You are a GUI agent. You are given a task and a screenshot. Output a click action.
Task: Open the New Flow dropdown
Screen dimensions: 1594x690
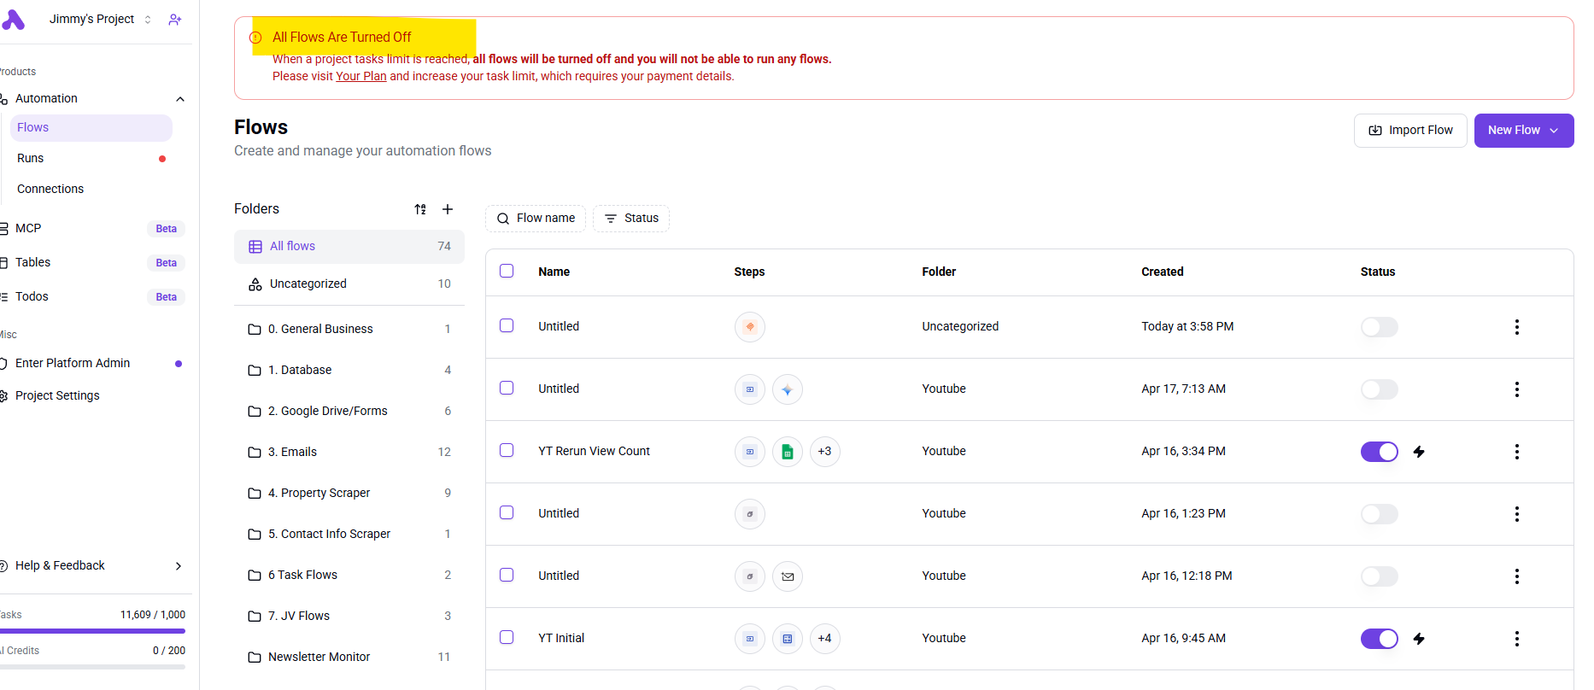pos(1524,131)
